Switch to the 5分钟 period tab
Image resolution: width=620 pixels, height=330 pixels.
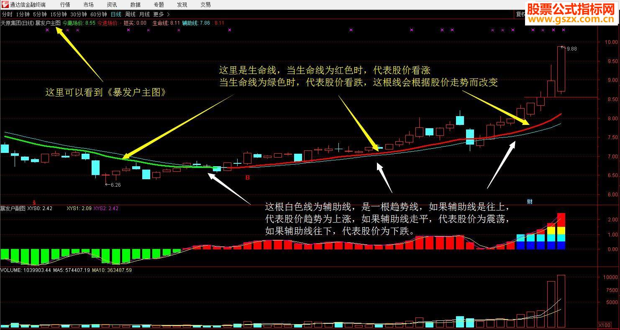[40, 14]
